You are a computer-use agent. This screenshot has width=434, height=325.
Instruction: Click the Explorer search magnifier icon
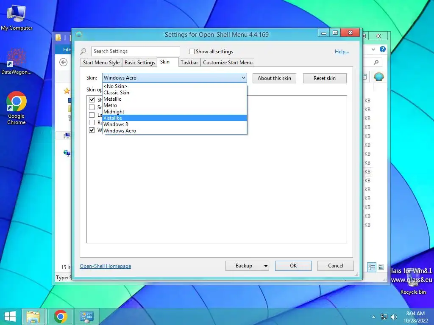pyautogui.click(x=376, y=63)
